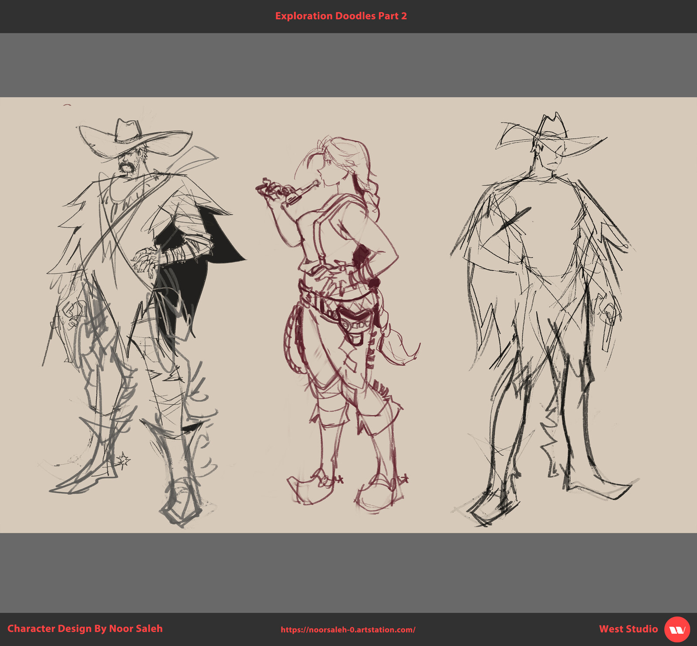Click the 'West Studio' text label

pos(628,629)
